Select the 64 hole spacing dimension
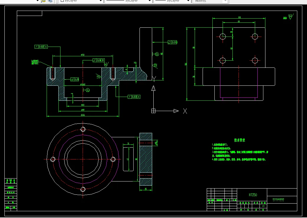307x218 pixels. pos(239,22)
